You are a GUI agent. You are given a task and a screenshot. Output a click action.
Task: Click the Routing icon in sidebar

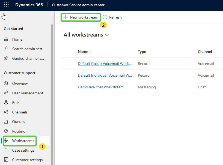pos(6,131)
